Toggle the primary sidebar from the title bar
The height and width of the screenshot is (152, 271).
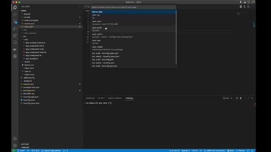(x=241, y=2)
